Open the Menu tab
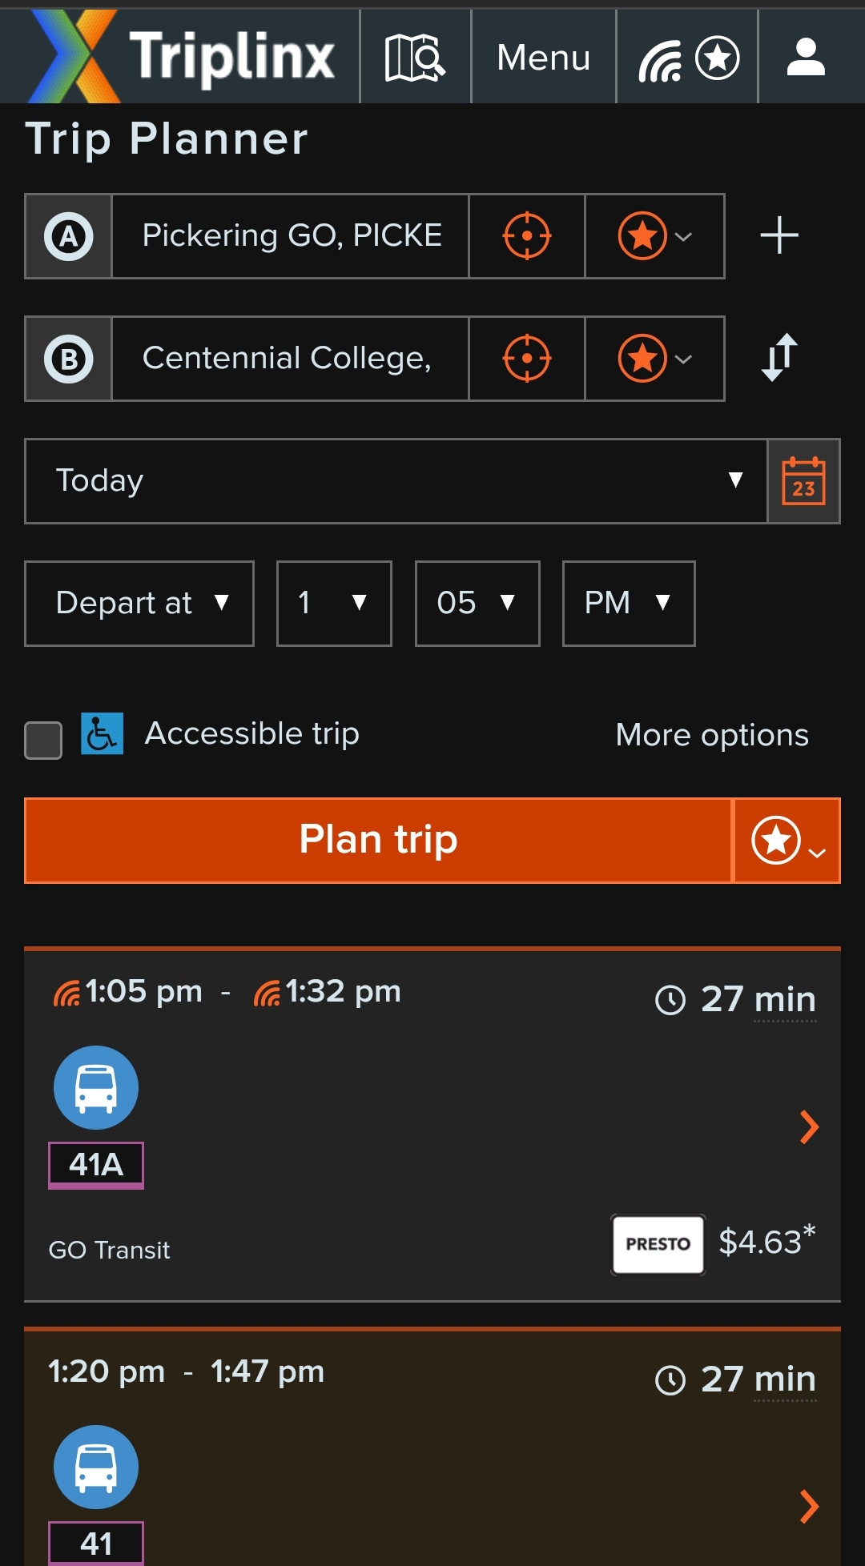Image resolution: width=865 pixels, height=1566 pixels. (543, 57)
